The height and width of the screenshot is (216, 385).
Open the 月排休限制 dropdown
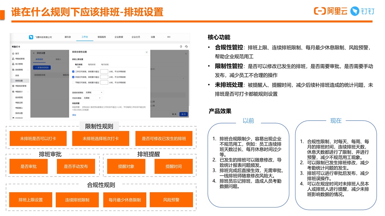92,98
